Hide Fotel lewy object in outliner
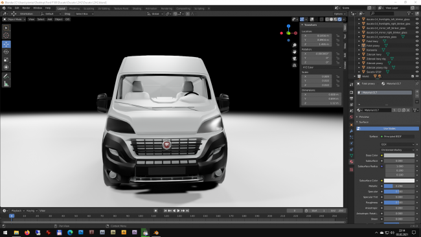 point(417,41)
